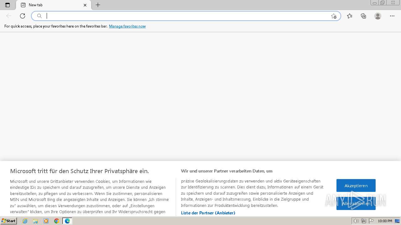Restore down the browser window
Viewport: 401px width, 225px height.
(383, 3)
